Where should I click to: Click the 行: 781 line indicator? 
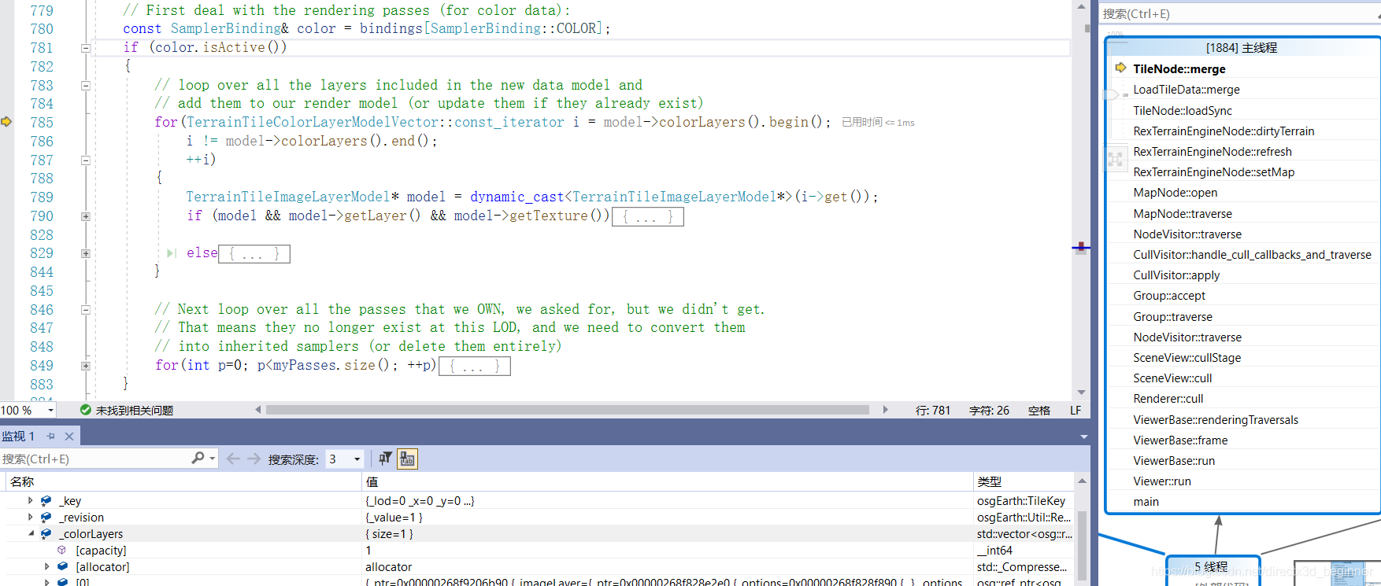point(933,411)
